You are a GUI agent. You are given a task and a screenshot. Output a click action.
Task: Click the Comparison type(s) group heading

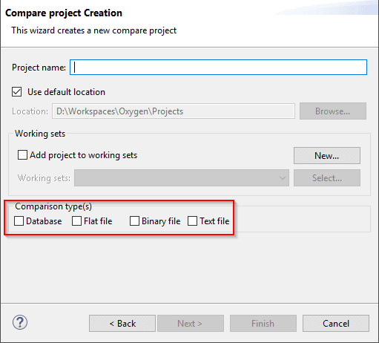pyautogui.click(x=53, y=206)
